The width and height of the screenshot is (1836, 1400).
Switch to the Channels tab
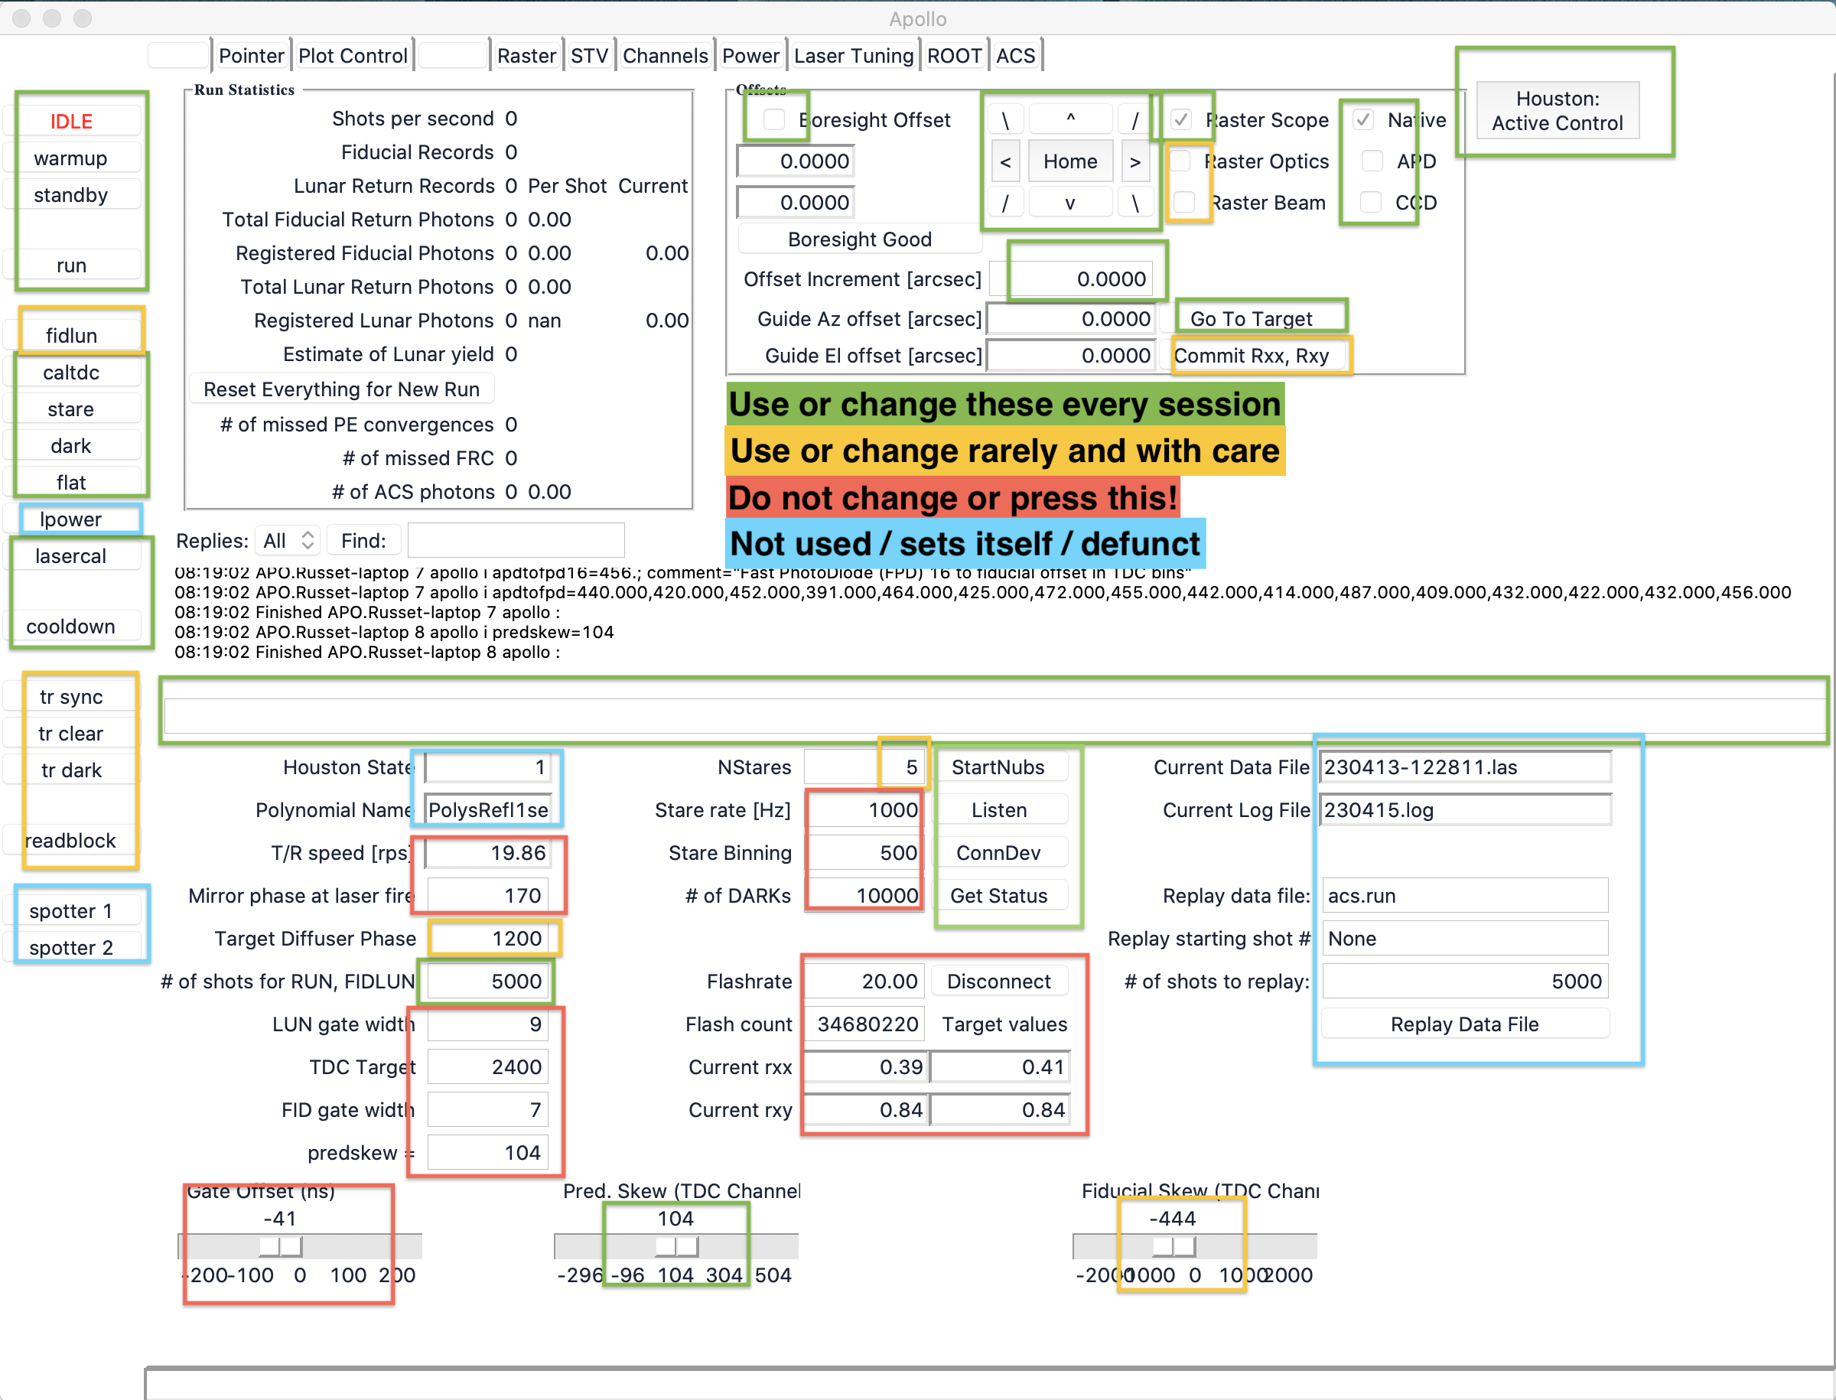coord(665,56)
